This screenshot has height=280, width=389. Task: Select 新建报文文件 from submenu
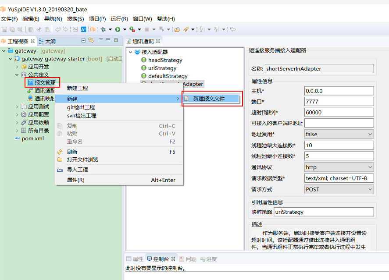(x=209, y=99)
